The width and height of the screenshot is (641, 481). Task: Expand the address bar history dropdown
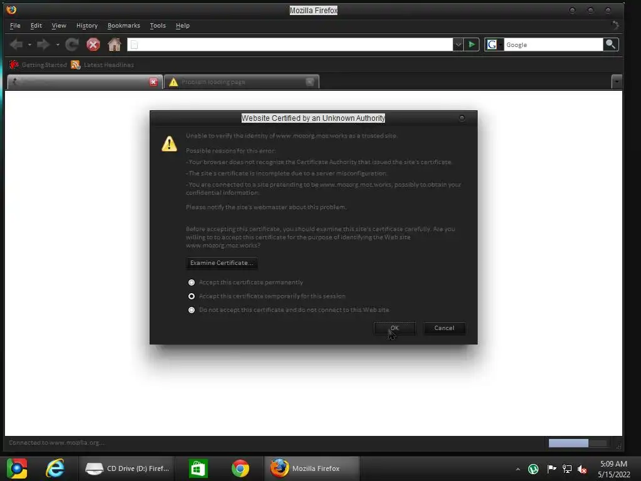tap(458, 44)
